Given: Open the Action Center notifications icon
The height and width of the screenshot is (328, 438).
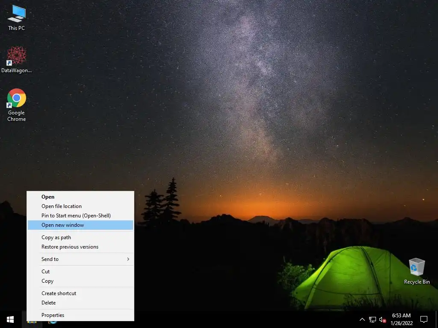Looking at the screenshot, I should coord(424,319).
